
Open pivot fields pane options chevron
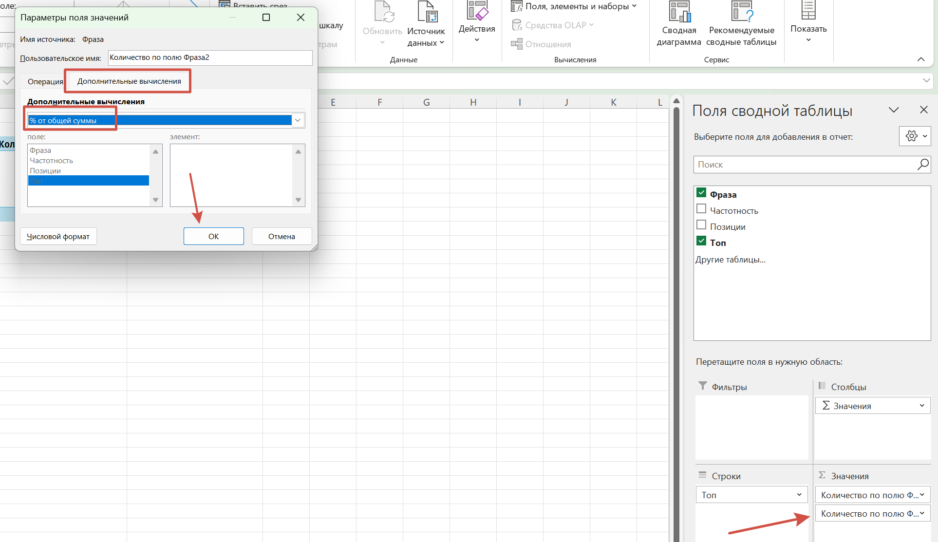[894, 110]
